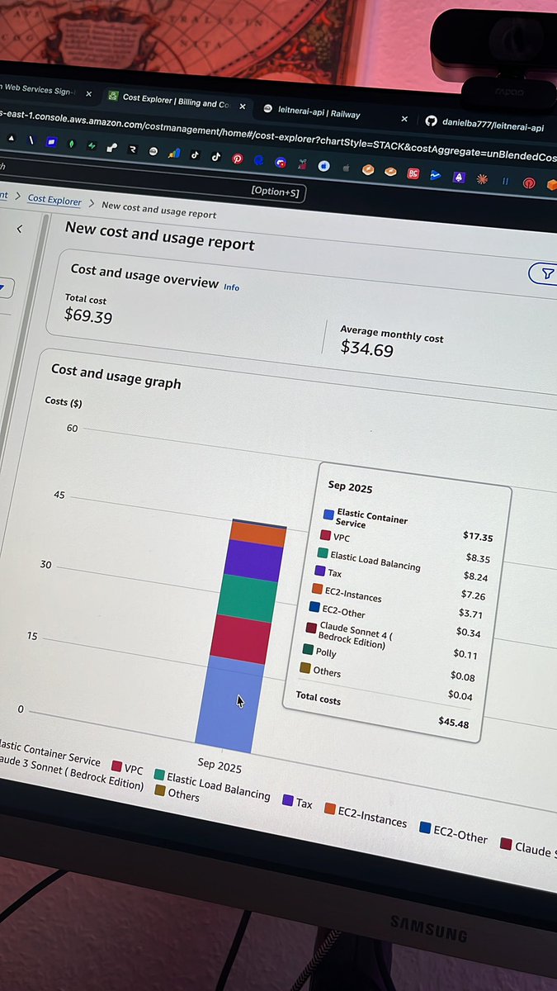Image resolution: width=557 pixels, height=991 pixels.
Task: Click the 'New cost and usage report' title
Action: [160, 236]
